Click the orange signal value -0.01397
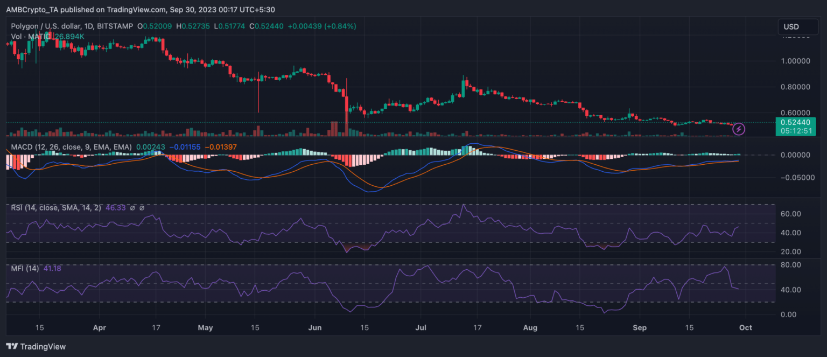This screenshot has height=357, width=827. (x=221, y=146)
